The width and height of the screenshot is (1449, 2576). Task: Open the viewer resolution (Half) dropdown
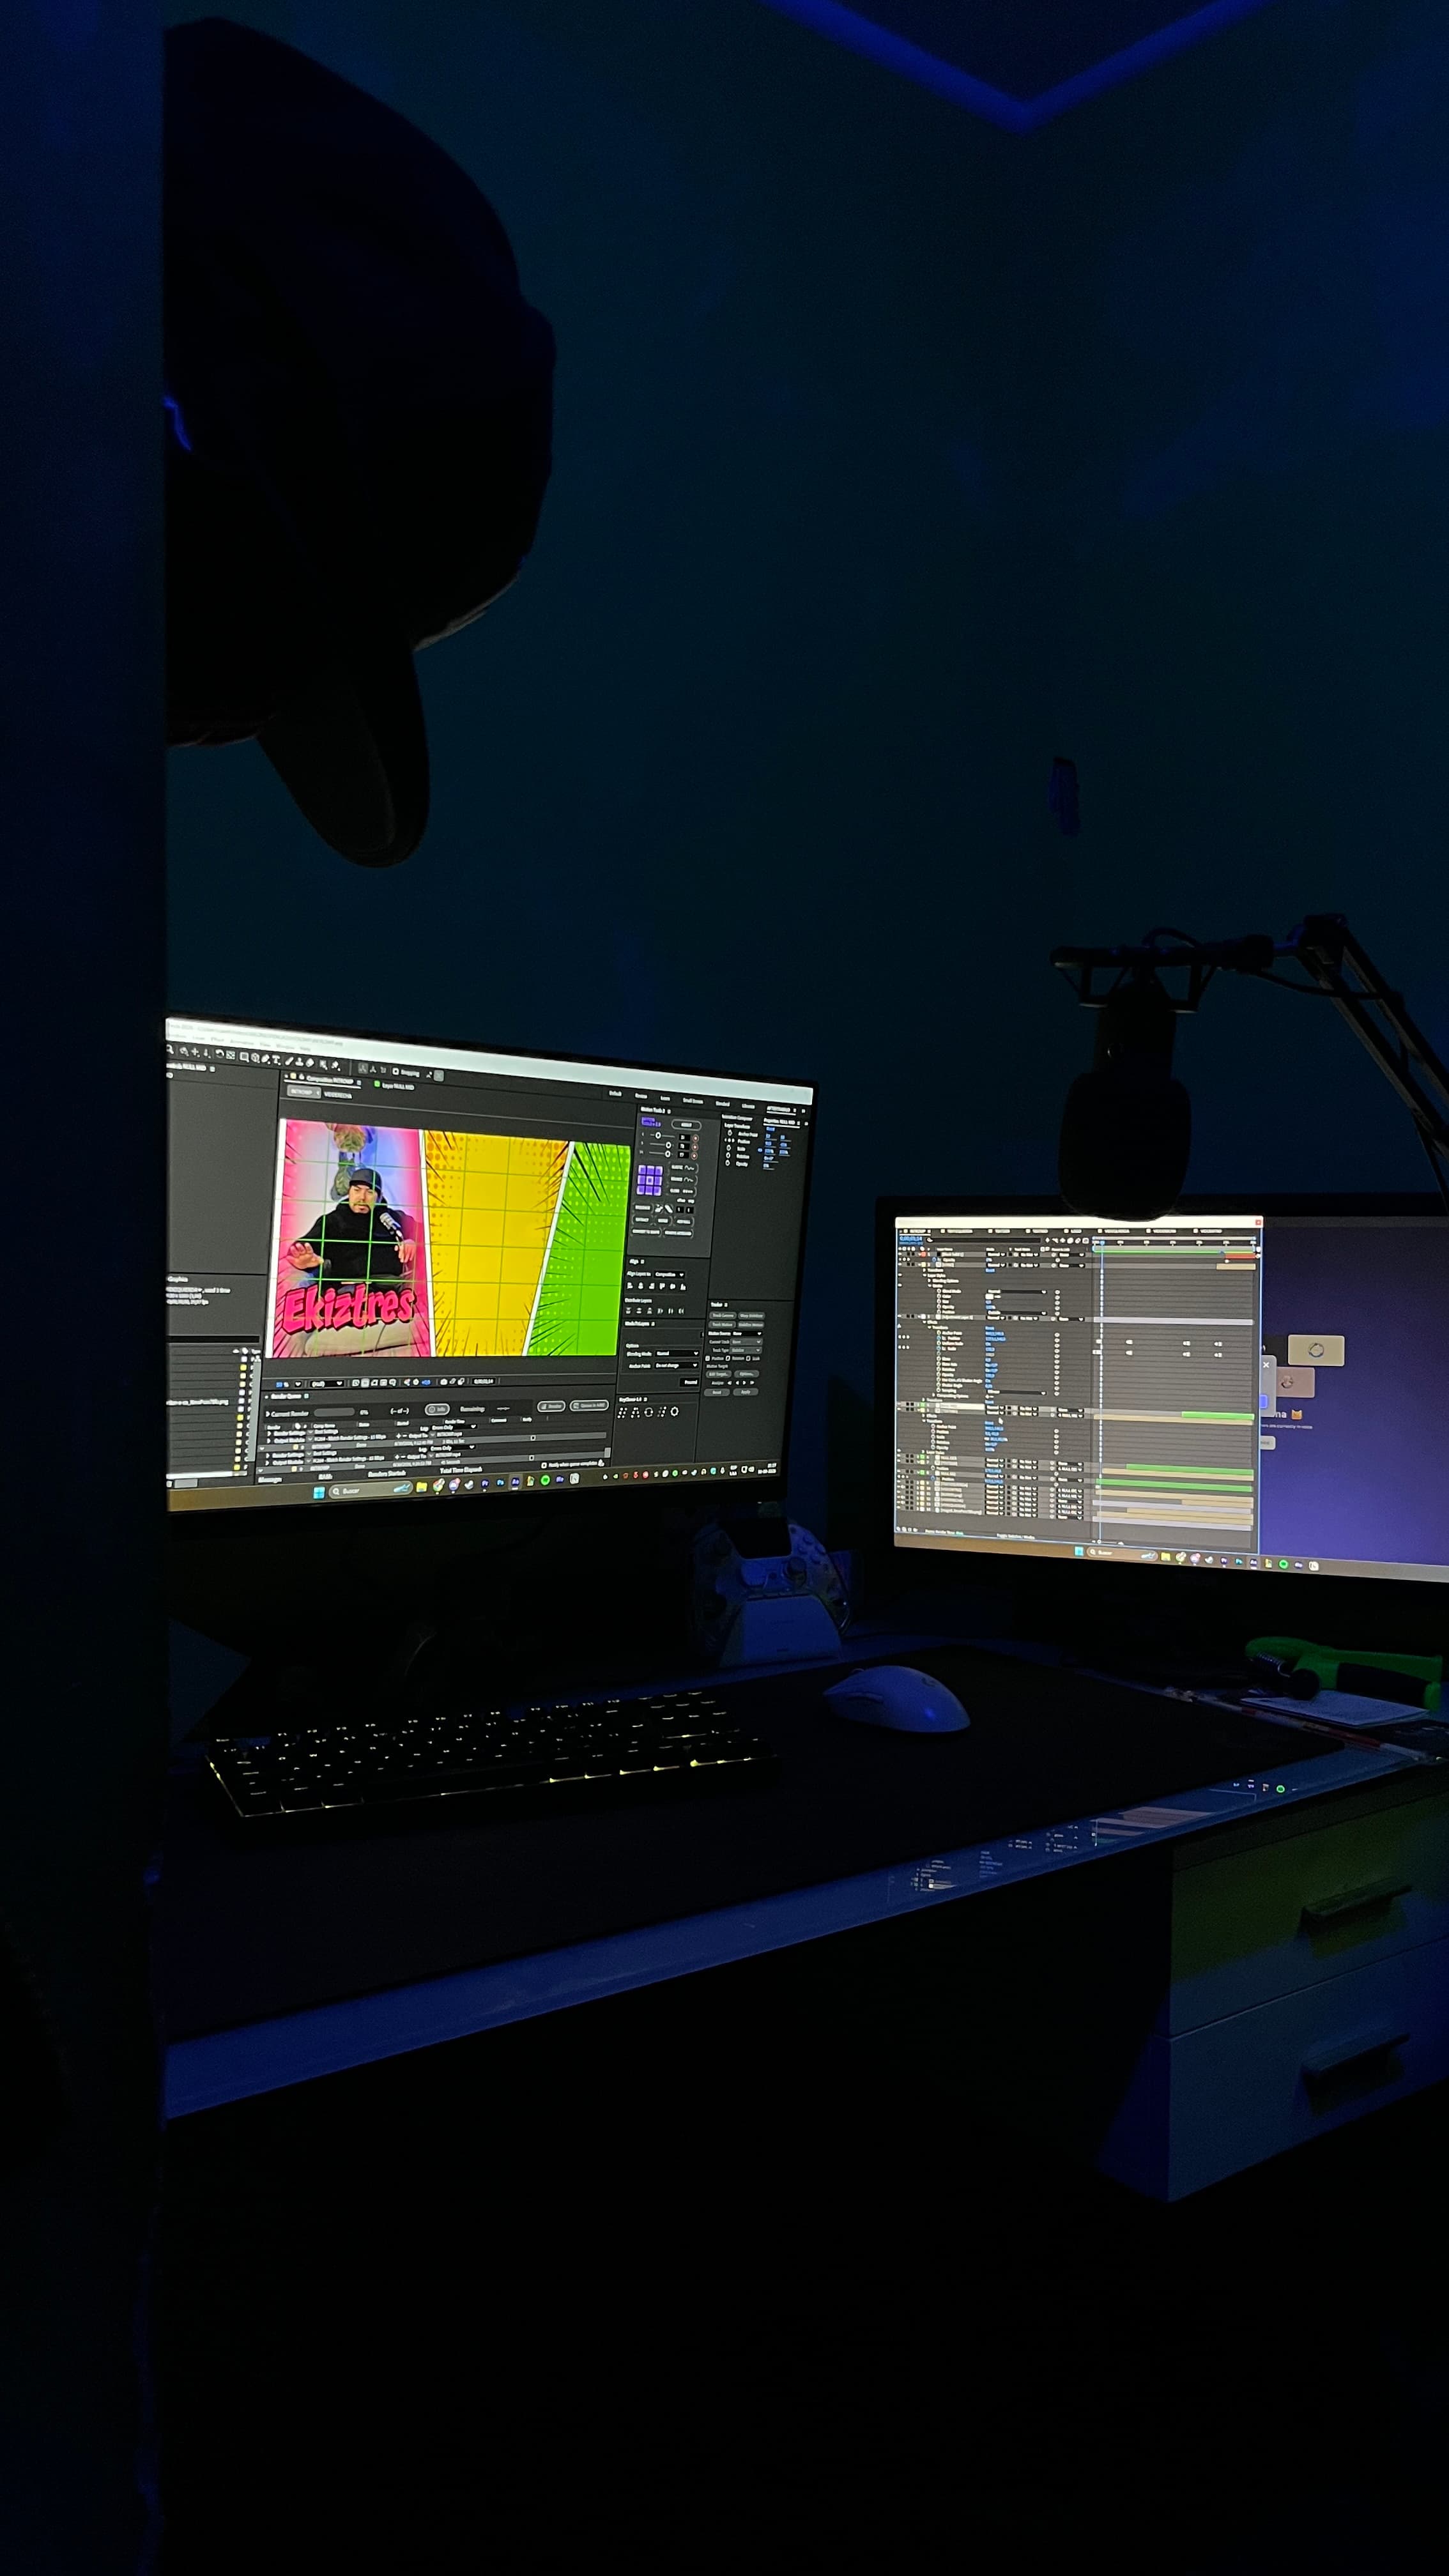pyautogui.click(x=327, y=1384)
